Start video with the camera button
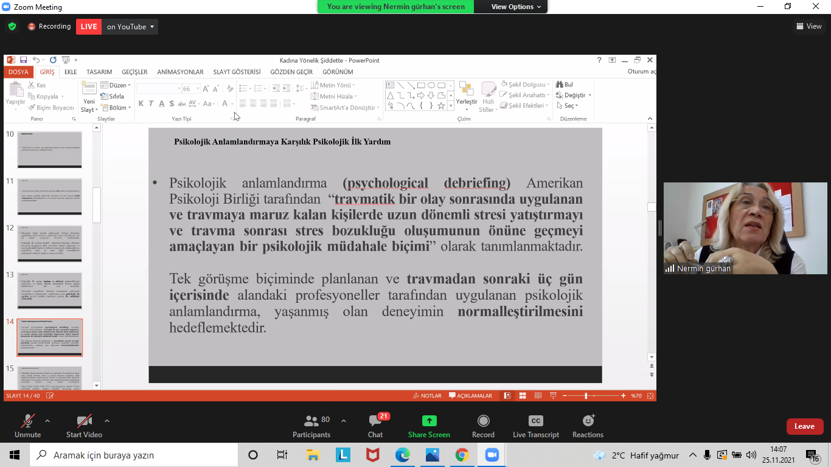Image resolution: width=831 pixels, height=467 pixels. click(x=84, y=421)
